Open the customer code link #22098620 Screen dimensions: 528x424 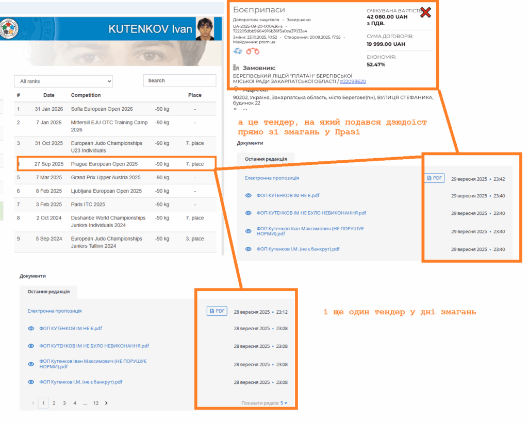(353, 81)
